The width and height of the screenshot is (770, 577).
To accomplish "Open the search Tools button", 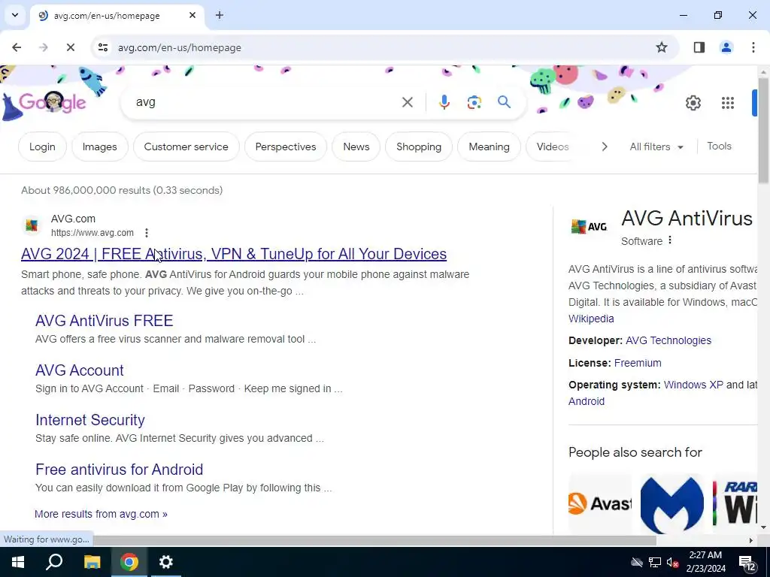I will 719,147.
